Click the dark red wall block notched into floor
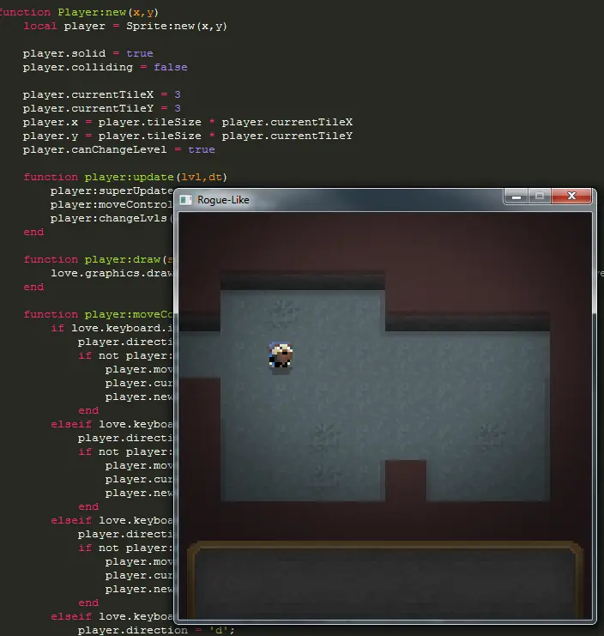This screenshot has height=636, width=604. [x=405, y=481]
